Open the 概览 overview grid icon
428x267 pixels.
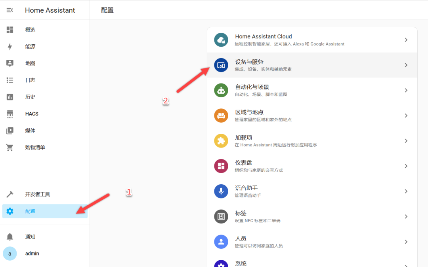(x=10, y=29)
